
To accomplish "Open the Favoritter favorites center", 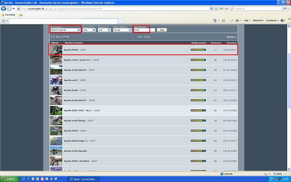I will point(8,15).
